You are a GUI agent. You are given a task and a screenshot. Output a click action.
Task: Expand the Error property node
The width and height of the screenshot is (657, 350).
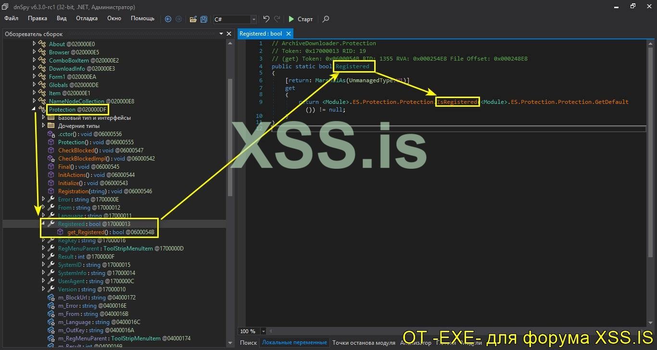tap(43, 199)
